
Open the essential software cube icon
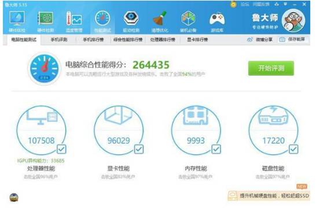188,18
